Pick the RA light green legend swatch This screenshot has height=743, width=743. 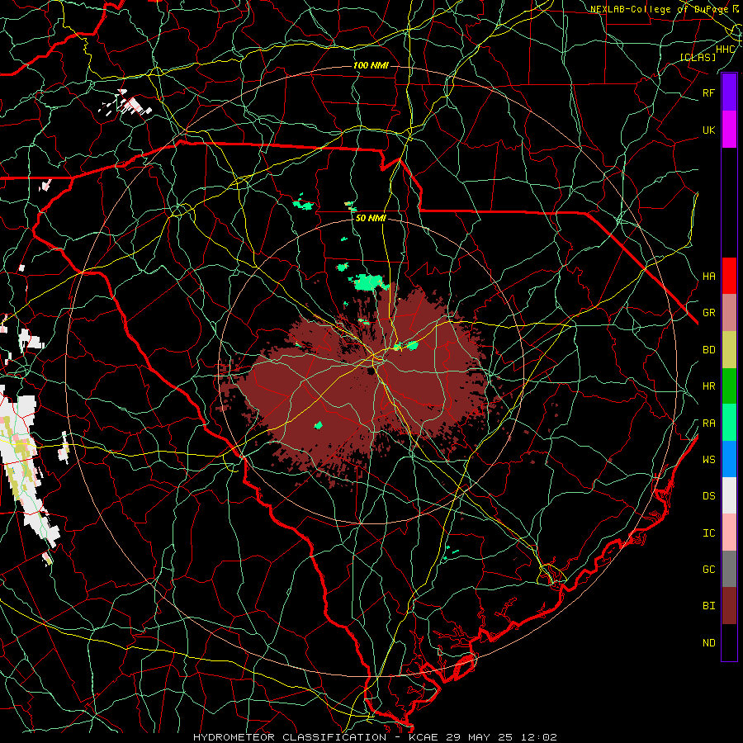(729, 423)
